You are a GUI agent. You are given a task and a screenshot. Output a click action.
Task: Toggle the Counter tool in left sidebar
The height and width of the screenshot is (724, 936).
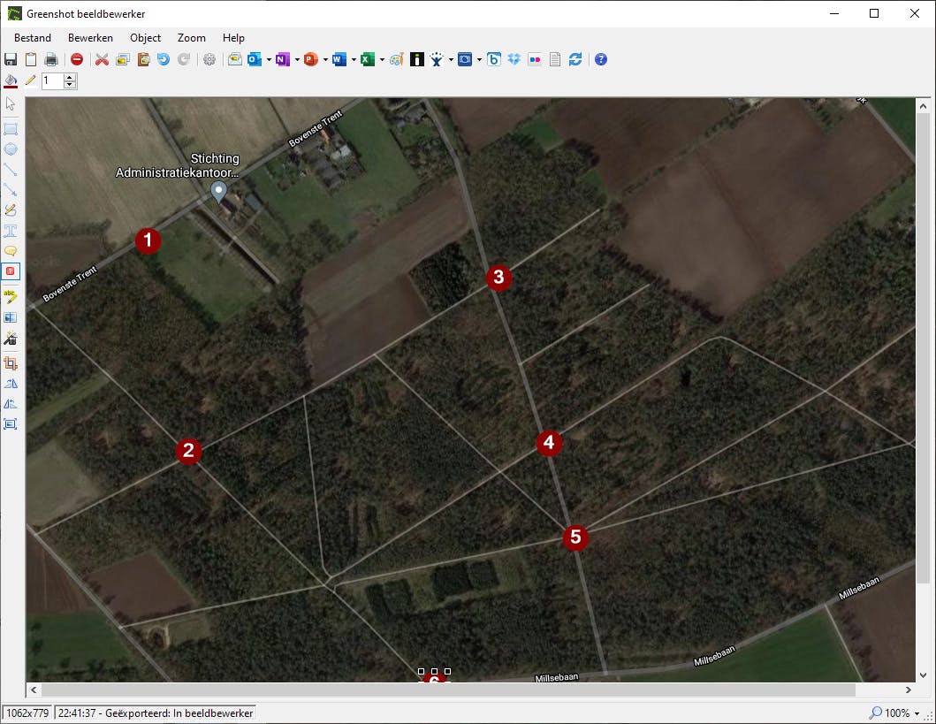click(11, 271)
